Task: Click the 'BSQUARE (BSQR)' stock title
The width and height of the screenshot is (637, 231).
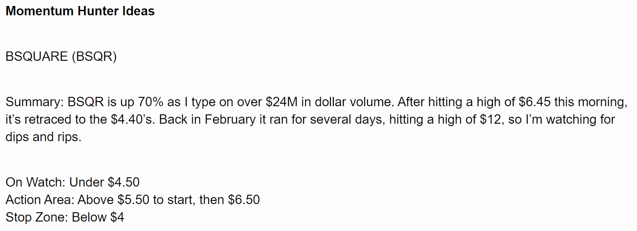Action: [x=61, y=56]
